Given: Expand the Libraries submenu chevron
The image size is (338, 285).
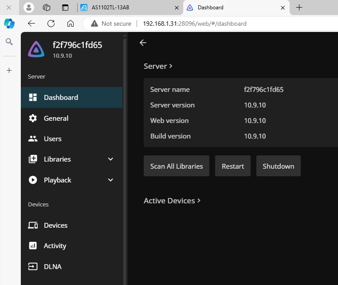Looking at the screenshot, I should pyautogui.click(x=110, y=159).
